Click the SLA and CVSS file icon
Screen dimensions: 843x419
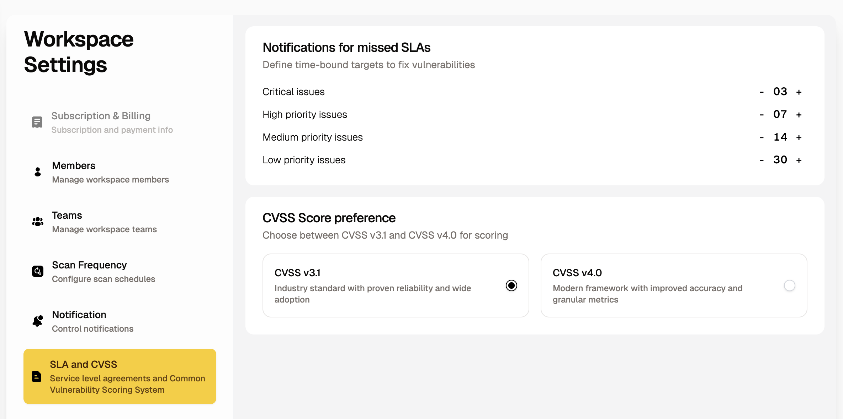click(37, 377)
